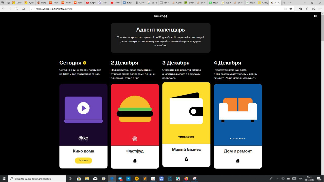Screen dimensions: 324x182
Task: Set aside tabs icon at far left
Action: tap(2, 3)
